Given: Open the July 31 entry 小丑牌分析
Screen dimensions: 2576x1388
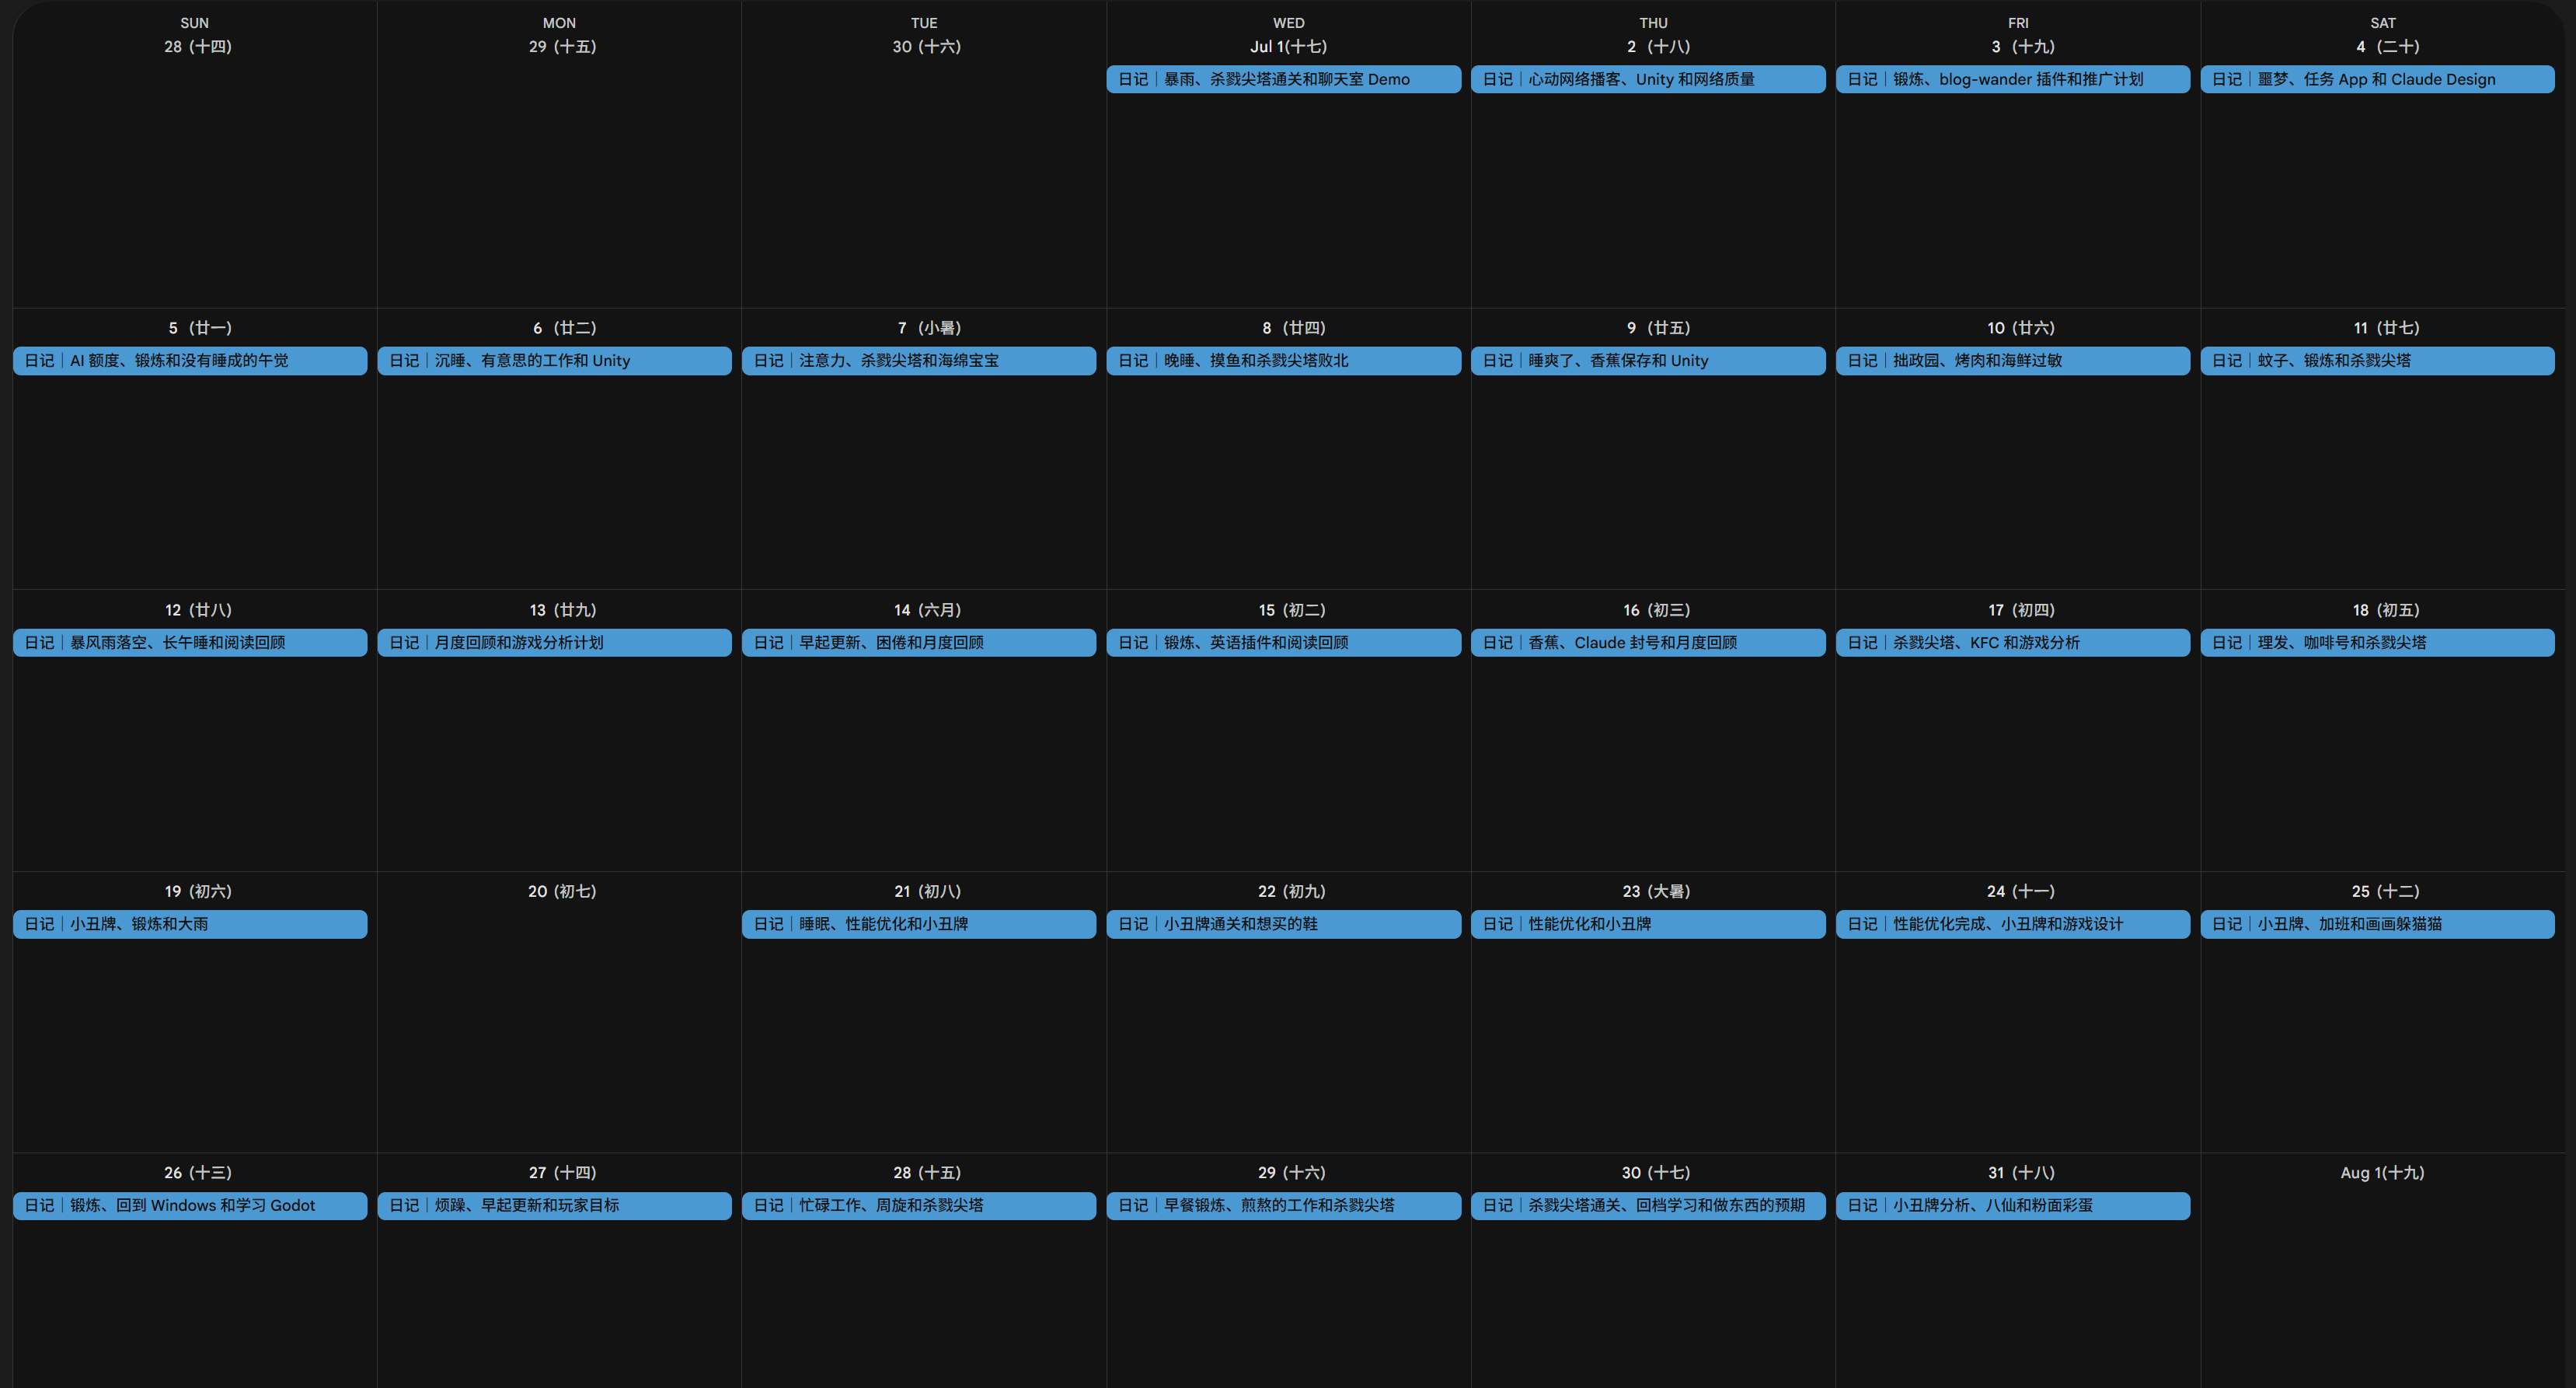Looking at the screenshot, I should (2012, 1206).
